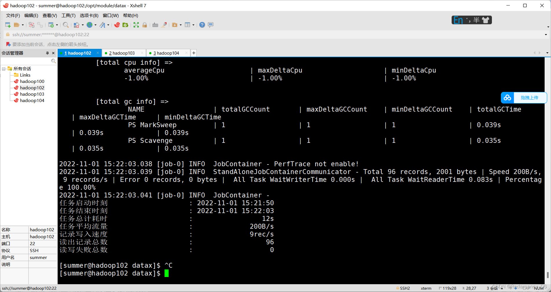Click the red flag add-session arrow icon
Screen dimensions: 551x292
8,44
